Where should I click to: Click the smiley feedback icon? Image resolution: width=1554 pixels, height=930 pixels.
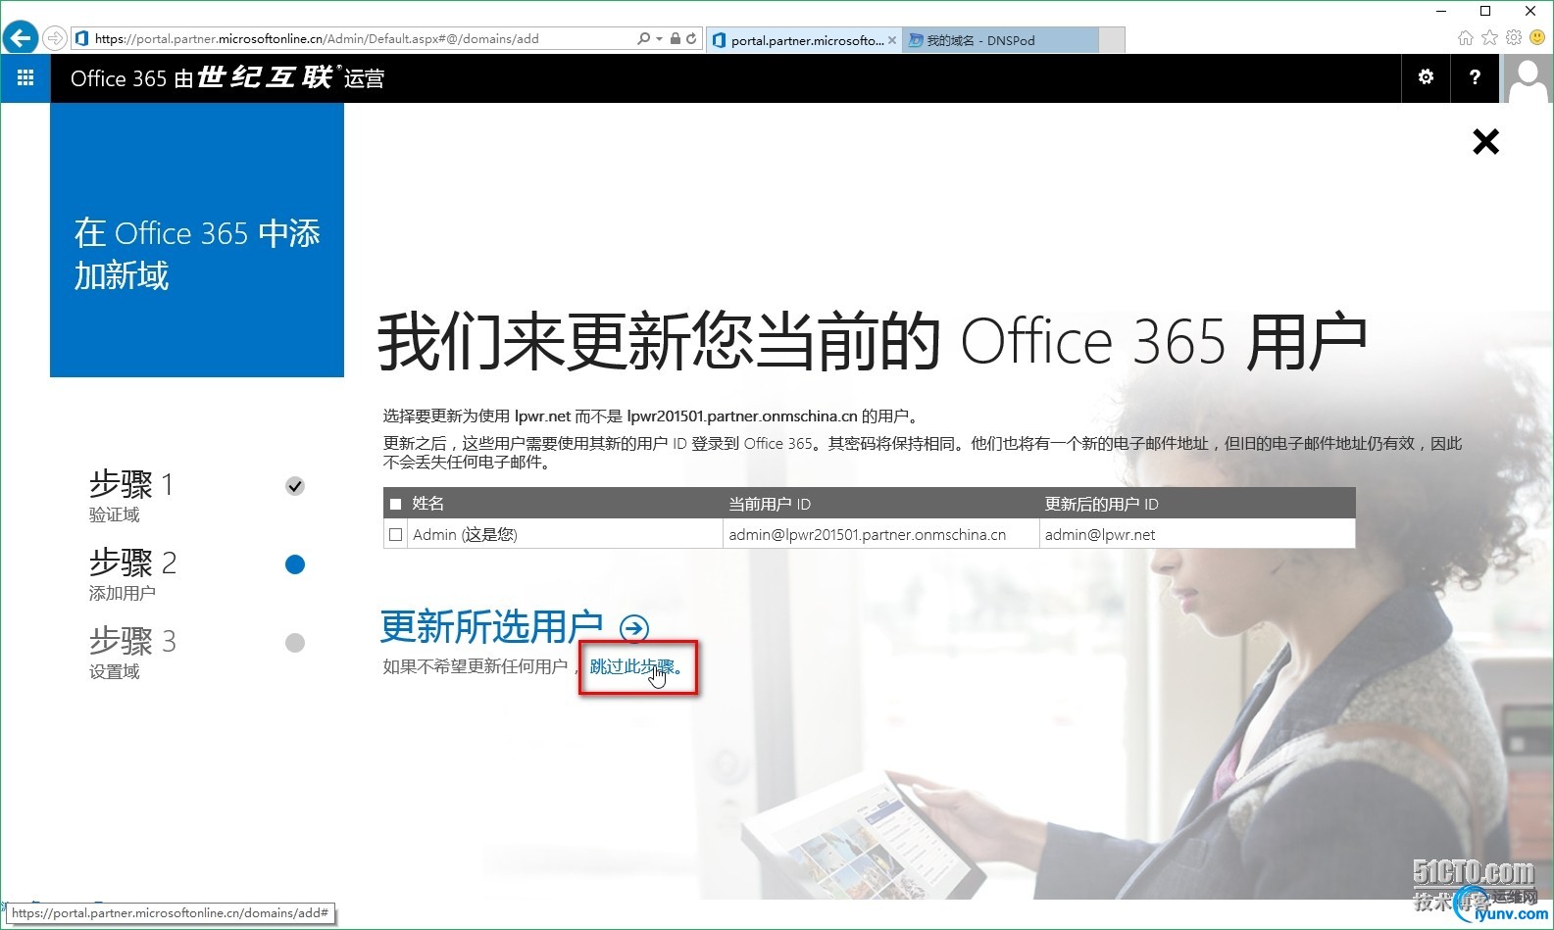[1537, 38]
